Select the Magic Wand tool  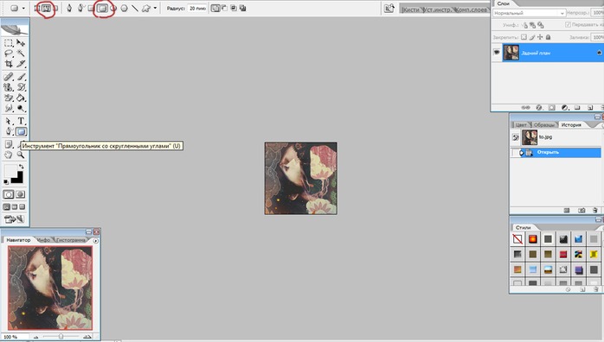coord(21,54)
